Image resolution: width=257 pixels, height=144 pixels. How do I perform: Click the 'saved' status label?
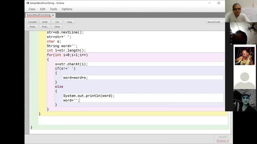coord(222,137)
